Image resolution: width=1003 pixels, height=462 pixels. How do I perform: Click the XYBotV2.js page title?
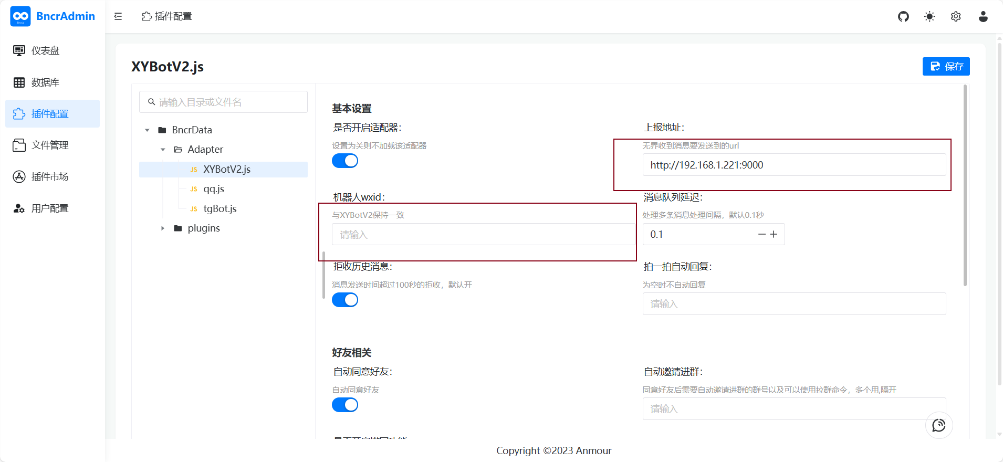coord(168,67)
